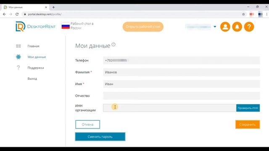
Task: Click the browser address bar URL
Action: coord(45,14)
